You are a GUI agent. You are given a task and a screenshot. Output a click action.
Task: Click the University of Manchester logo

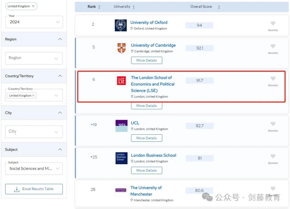121,190
